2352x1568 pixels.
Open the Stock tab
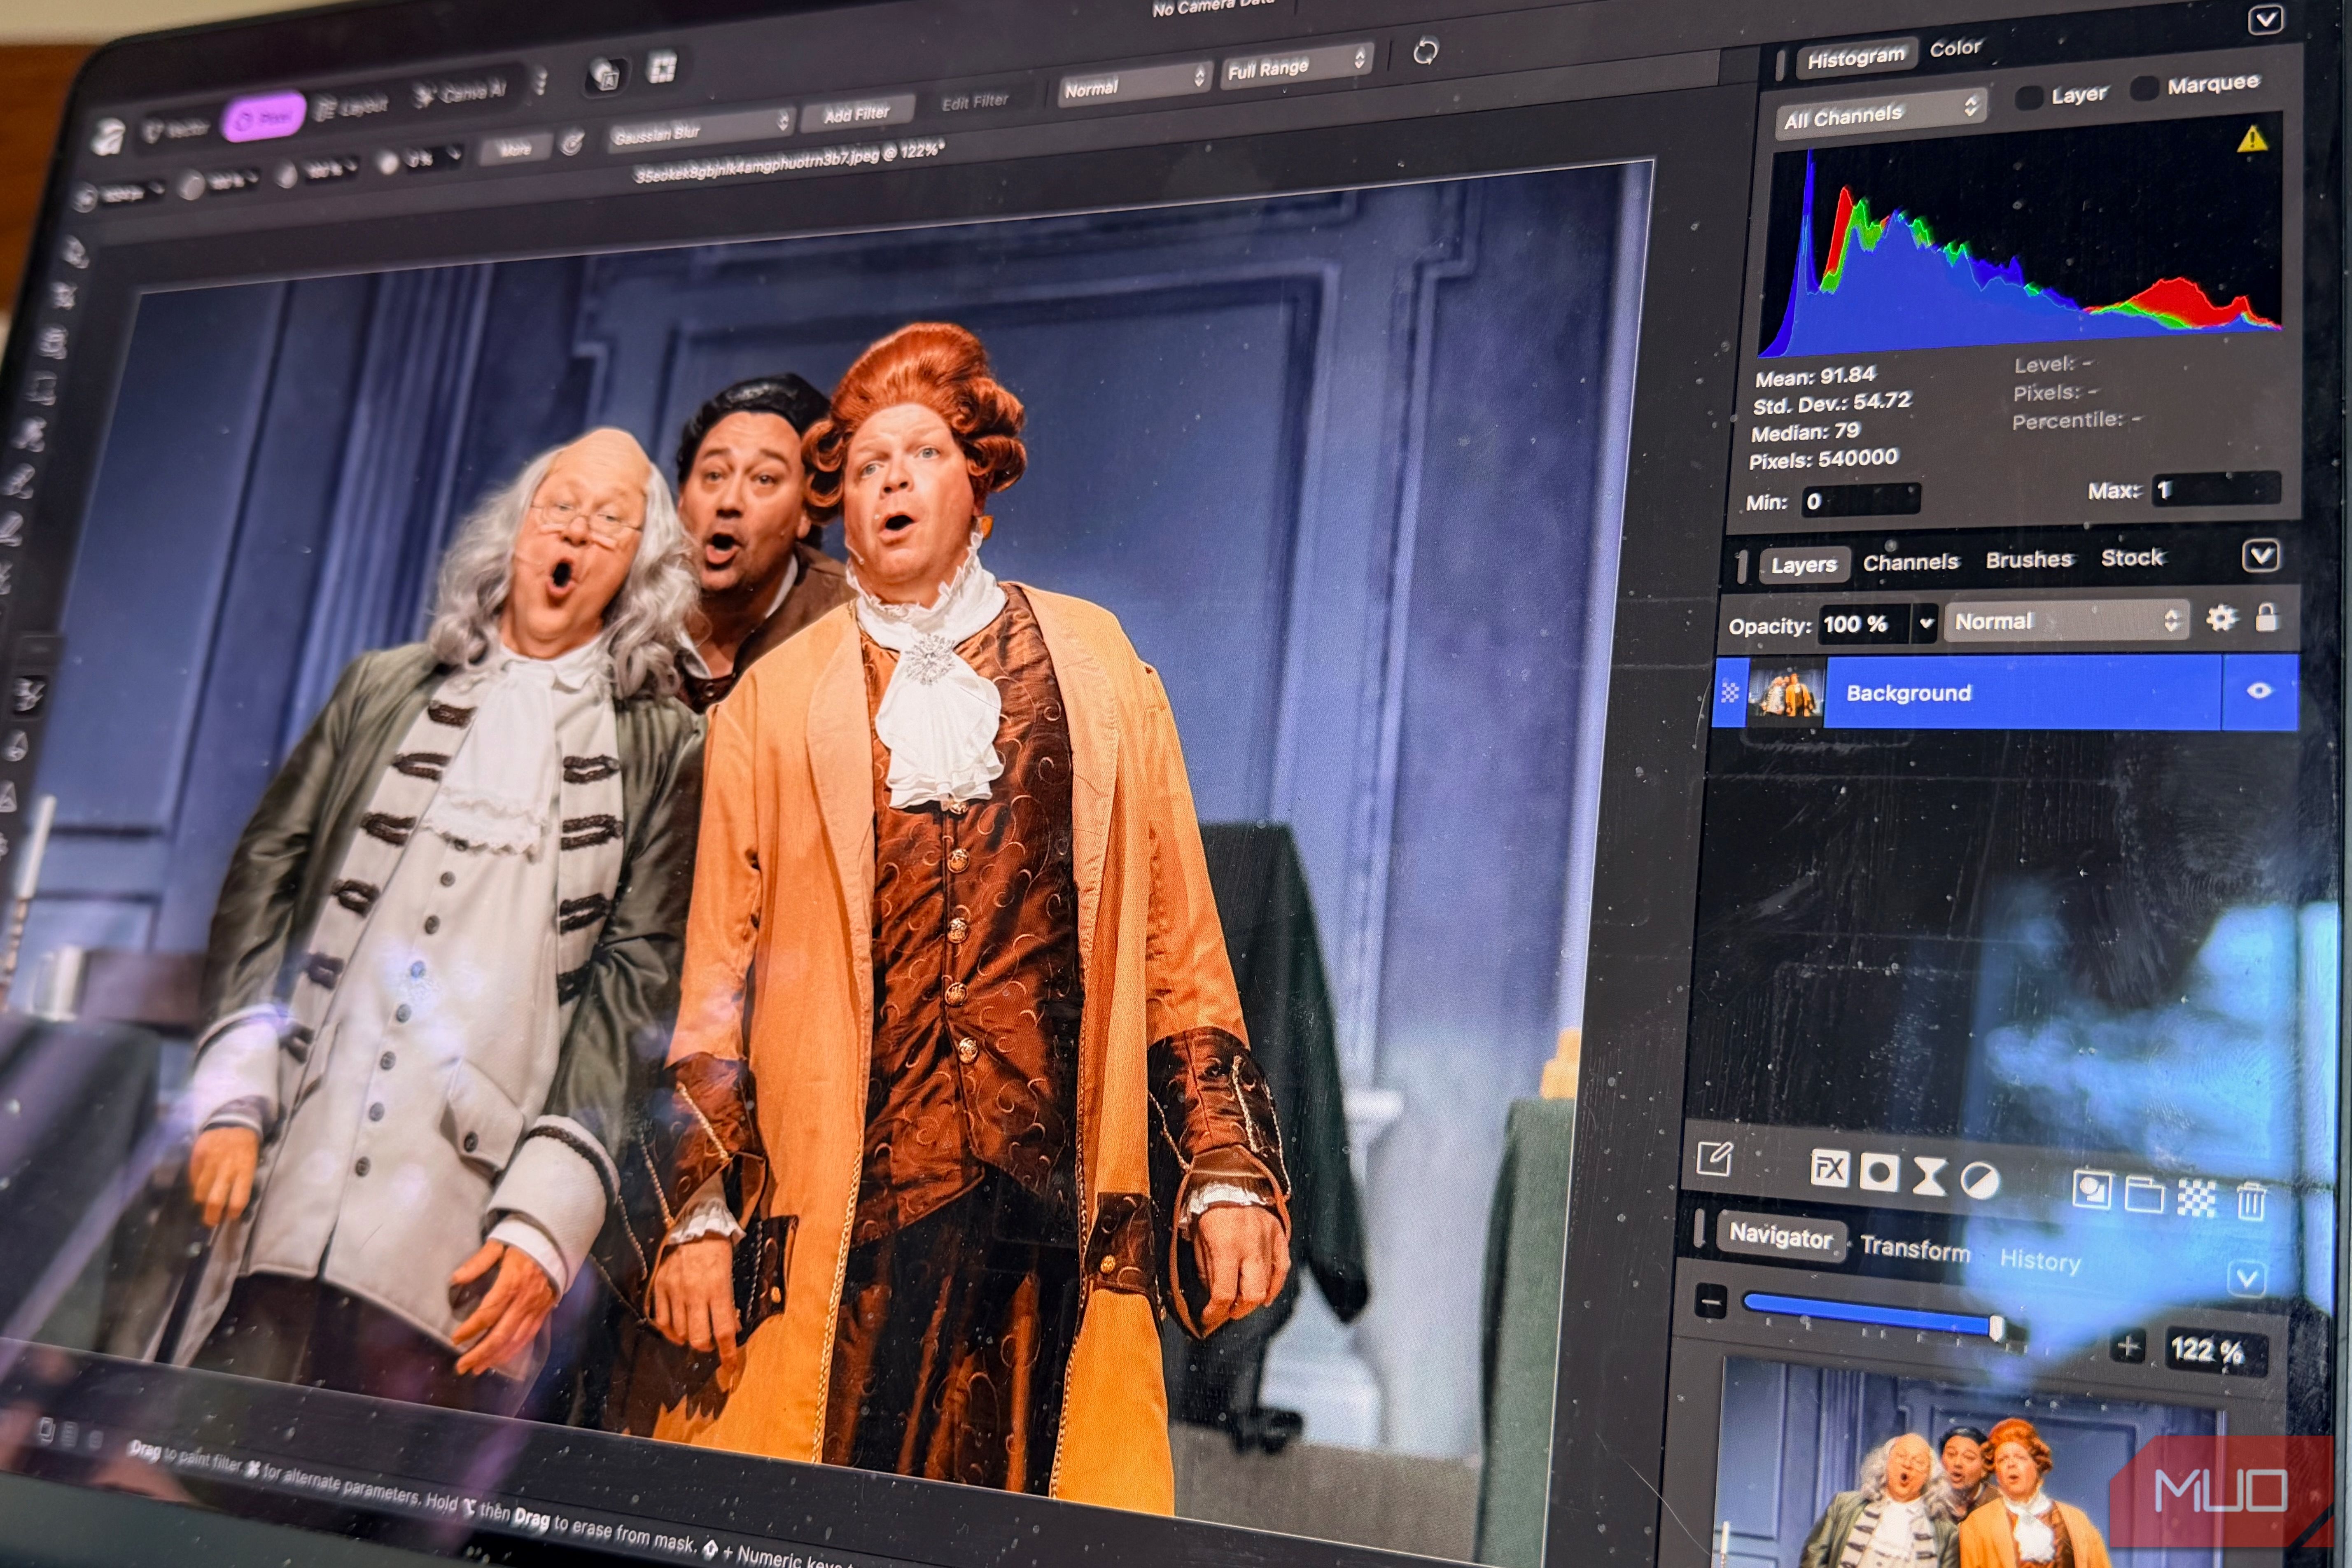pos(2132,557)
